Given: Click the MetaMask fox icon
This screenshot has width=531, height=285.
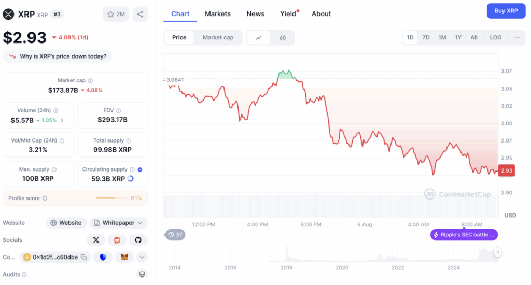Looking at the screenshot, I should pos(124,257).
